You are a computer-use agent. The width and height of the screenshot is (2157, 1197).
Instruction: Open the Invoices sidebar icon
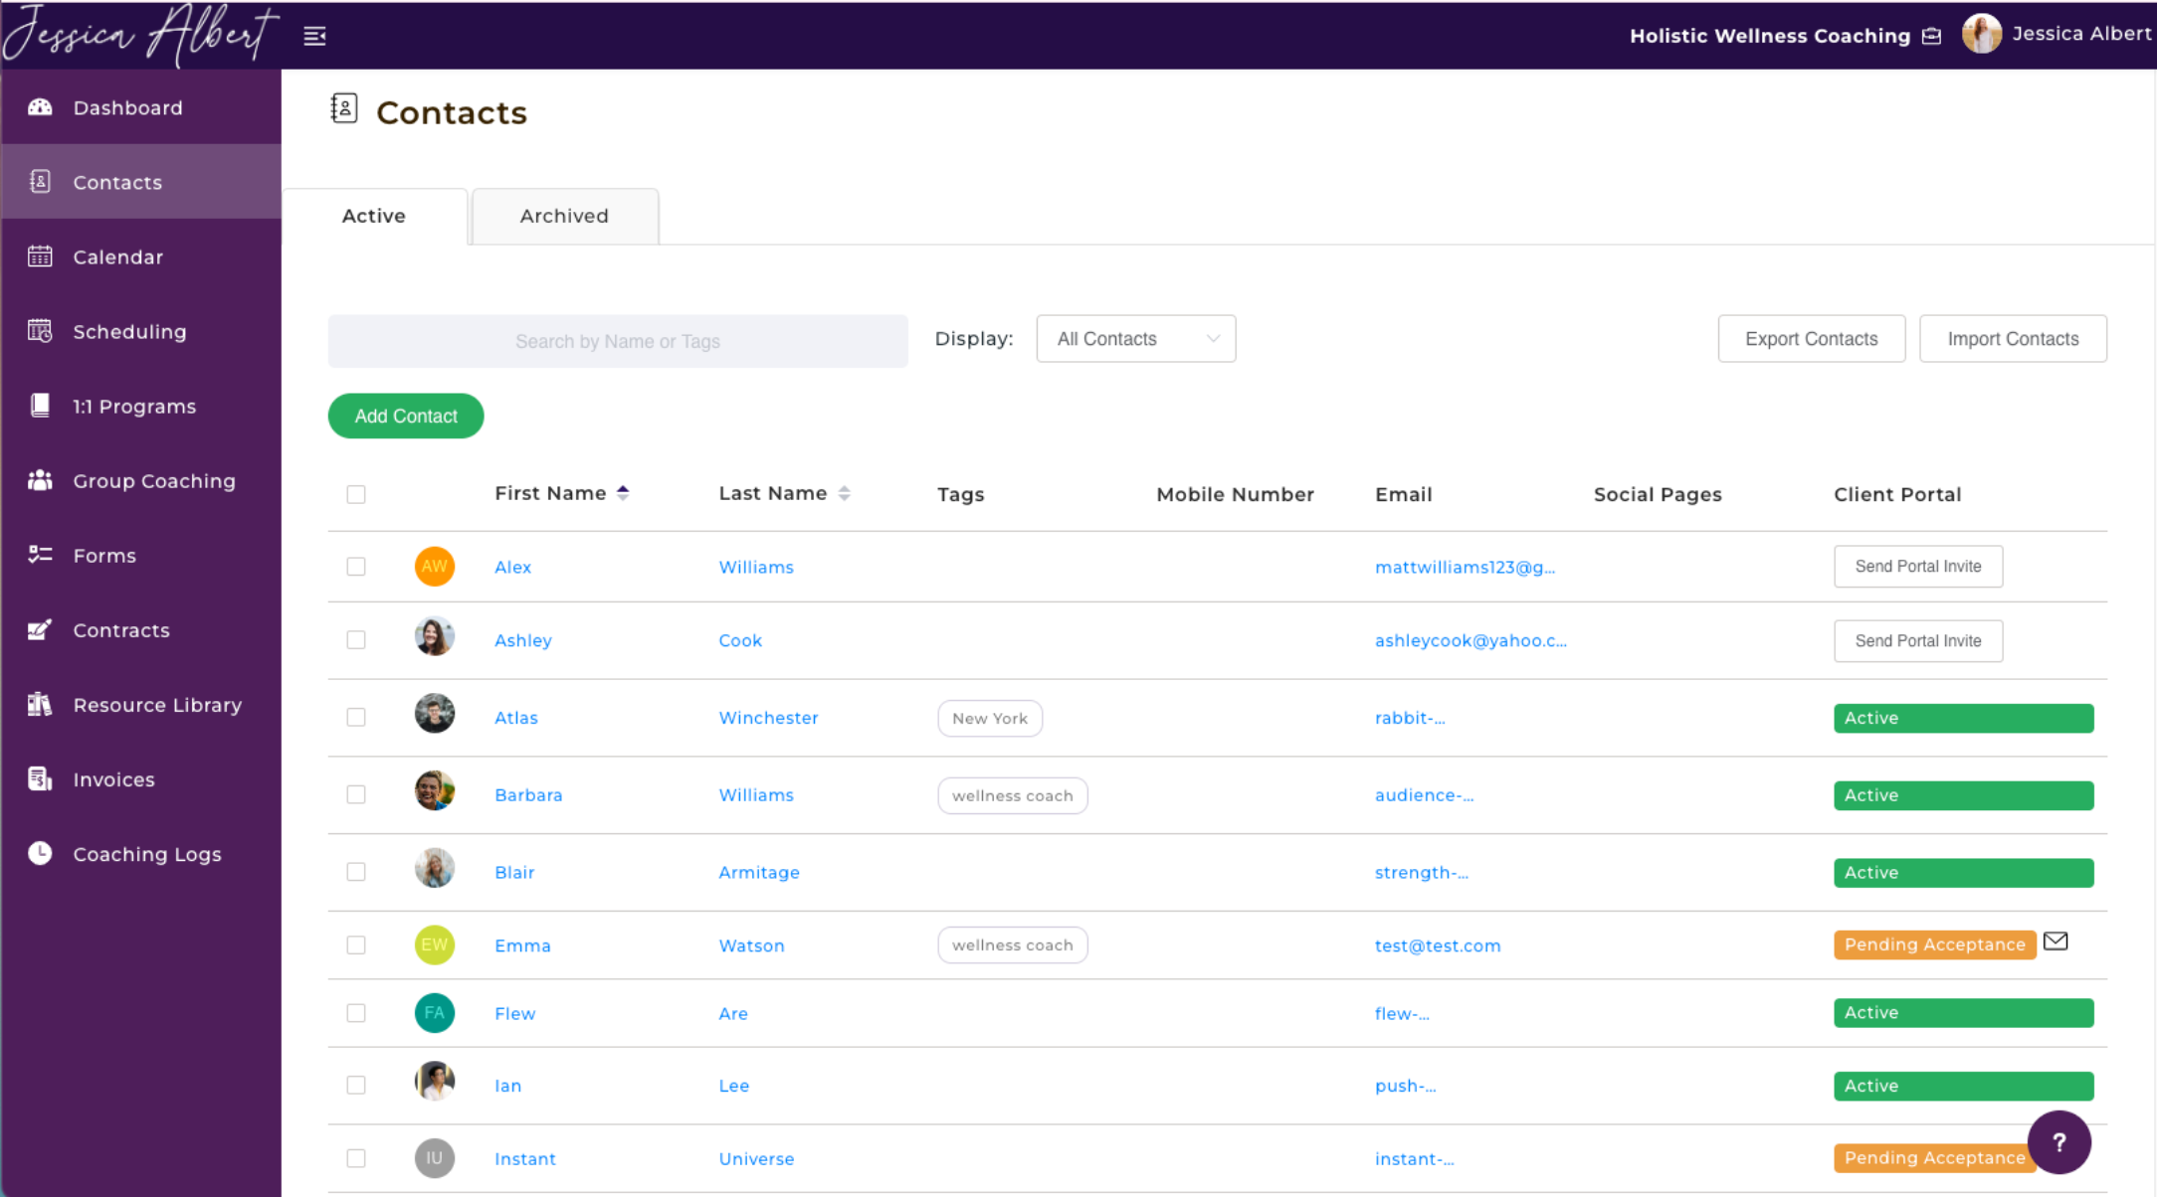40,779
